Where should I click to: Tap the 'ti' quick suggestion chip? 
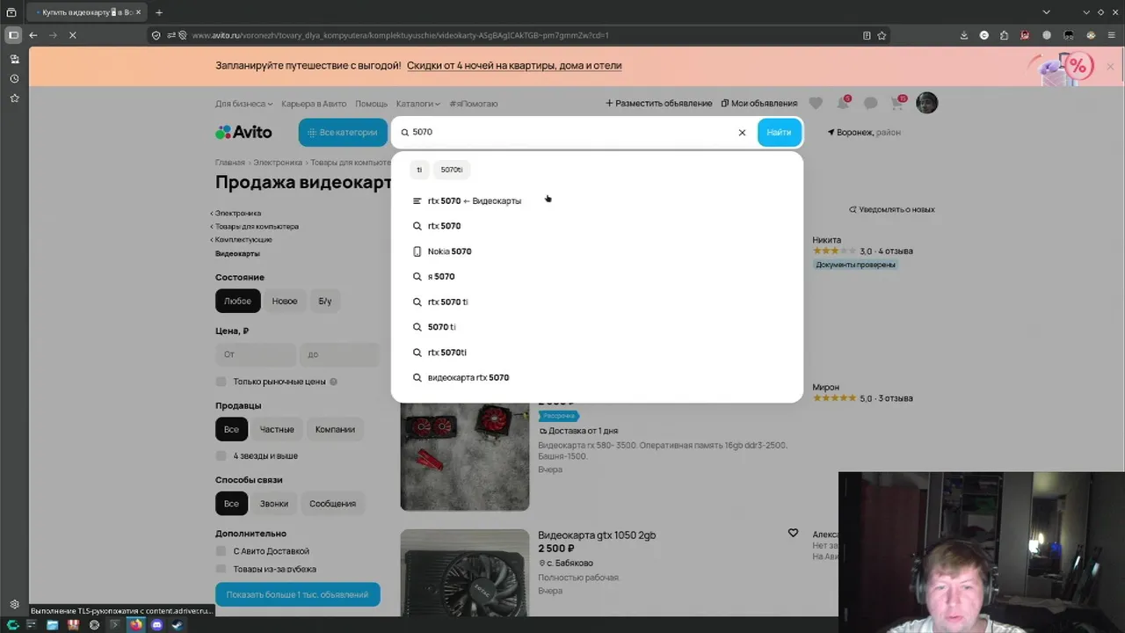click(419, 170)
